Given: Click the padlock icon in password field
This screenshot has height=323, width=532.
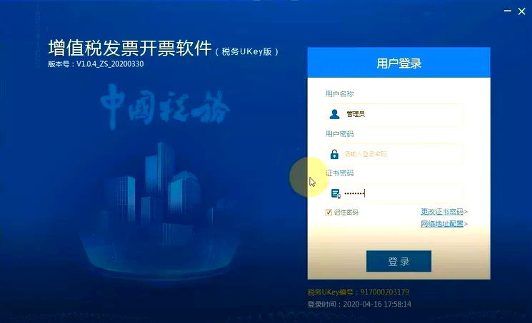Looking at the screenshot, I should coord(334,154).
